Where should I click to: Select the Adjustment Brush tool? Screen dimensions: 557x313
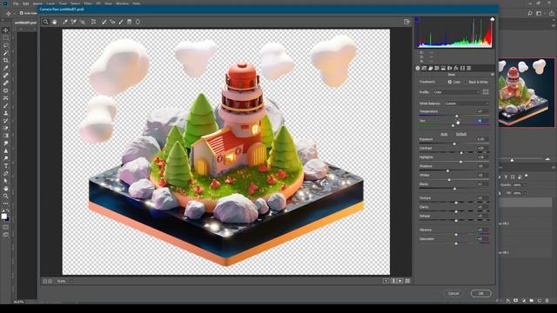[x=121, y=22]
